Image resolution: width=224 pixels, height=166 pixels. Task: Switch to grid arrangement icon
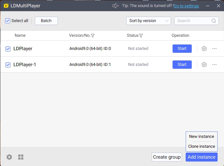click(x=21, y=157)
